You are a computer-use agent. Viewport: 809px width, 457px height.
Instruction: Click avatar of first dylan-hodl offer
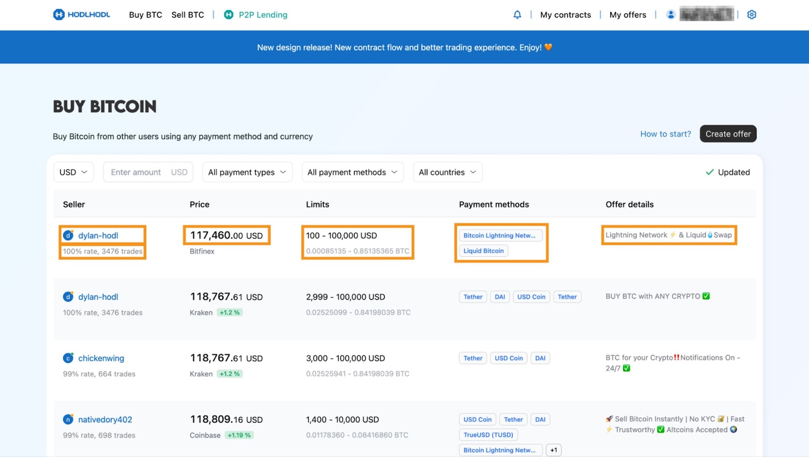pos(68,236)
